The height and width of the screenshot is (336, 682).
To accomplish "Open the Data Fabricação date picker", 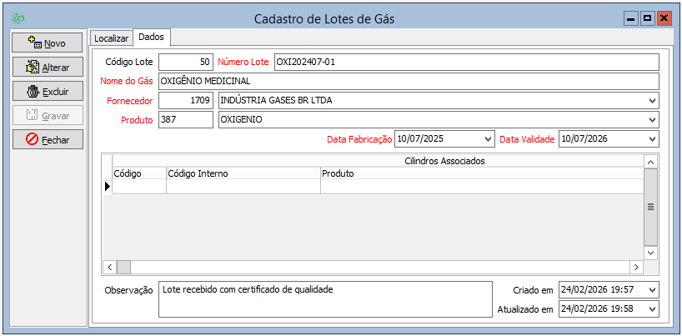I will (x=487, y=139).
